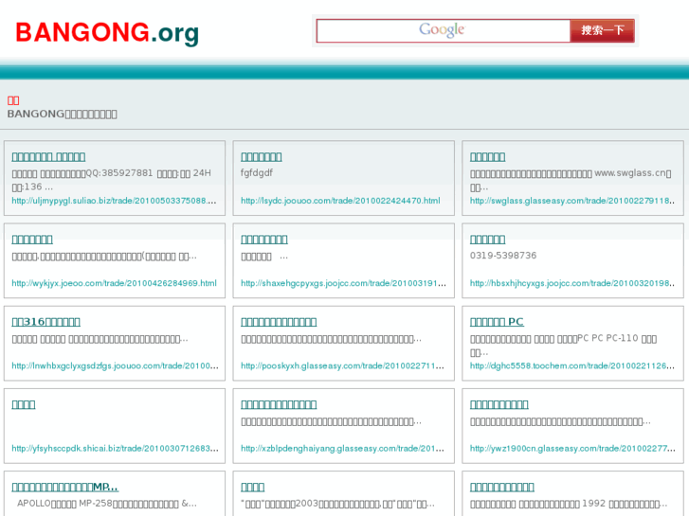Open the ywz1900cn.glasseasy.com trade URL
689x516 pixels.
(572, 449)
